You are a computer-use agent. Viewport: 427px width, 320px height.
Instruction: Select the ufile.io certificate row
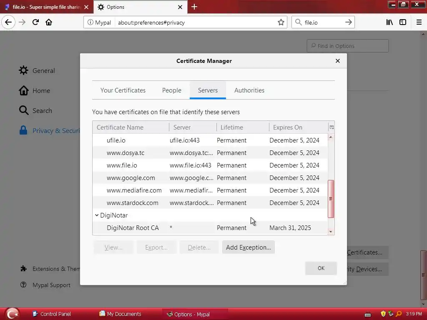[x=210, y=140]
